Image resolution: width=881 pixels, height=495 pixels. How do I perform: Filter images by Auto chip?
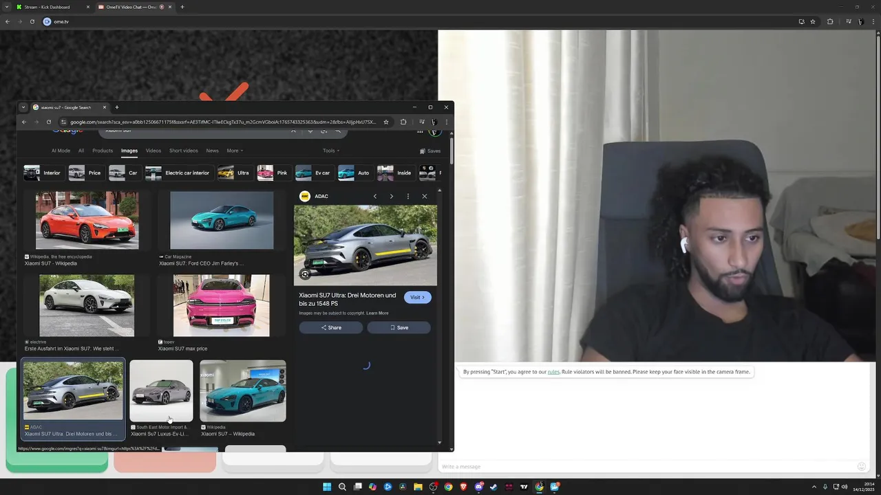pos(354,173)
